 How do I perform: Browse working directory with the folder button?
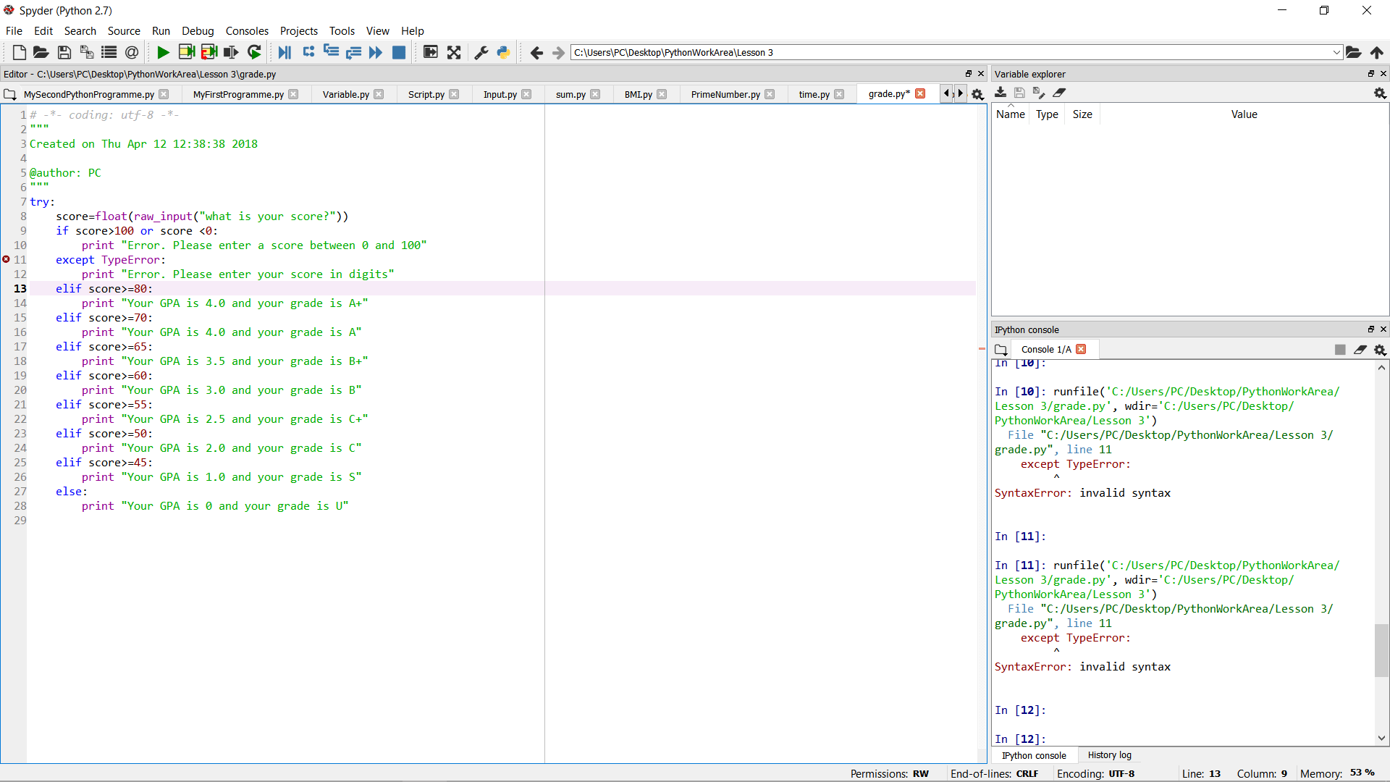(1353, 52)
